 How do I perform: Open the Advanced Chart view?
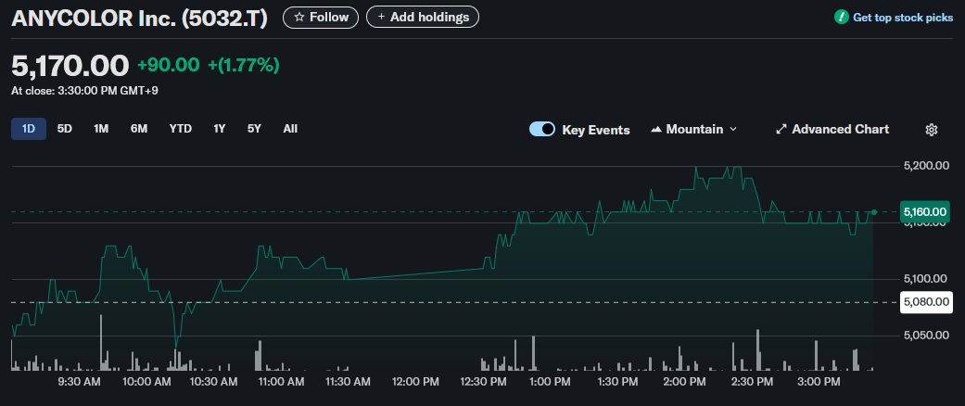[x=832, y=129]
